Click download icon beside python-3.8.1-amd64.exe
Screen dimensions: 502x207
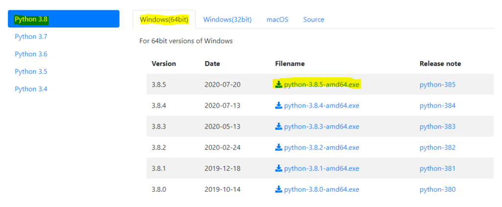click(x=278, y=168)
